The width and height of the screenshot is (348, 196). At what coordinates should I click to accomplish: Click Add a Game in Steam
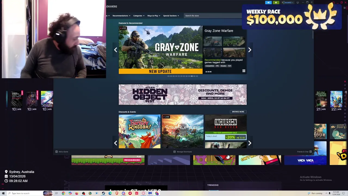pyautogui.click(x=62, y=152)
